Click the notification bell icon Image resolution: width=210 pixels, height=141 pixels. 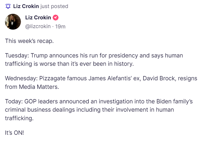[x=8, y=6]
